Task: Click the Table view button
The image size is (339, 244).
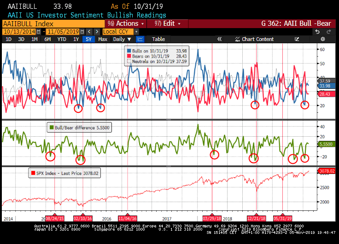Action: (158, 39)
